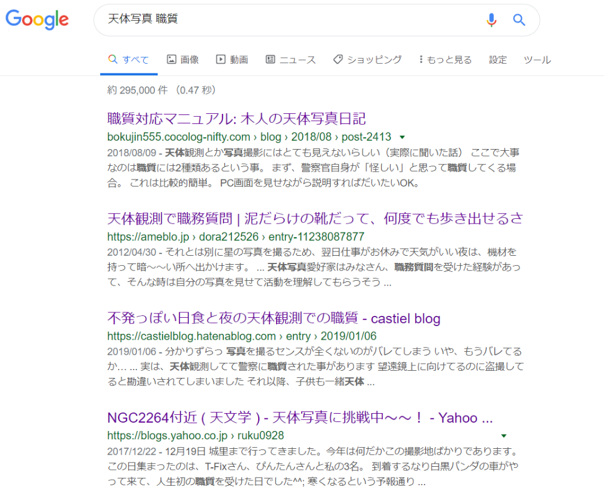Switch to the 動画 tab

(232, 60)
